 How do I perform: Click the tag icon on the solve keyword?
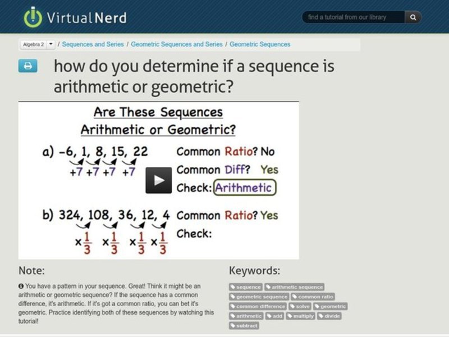click(292, 307)
